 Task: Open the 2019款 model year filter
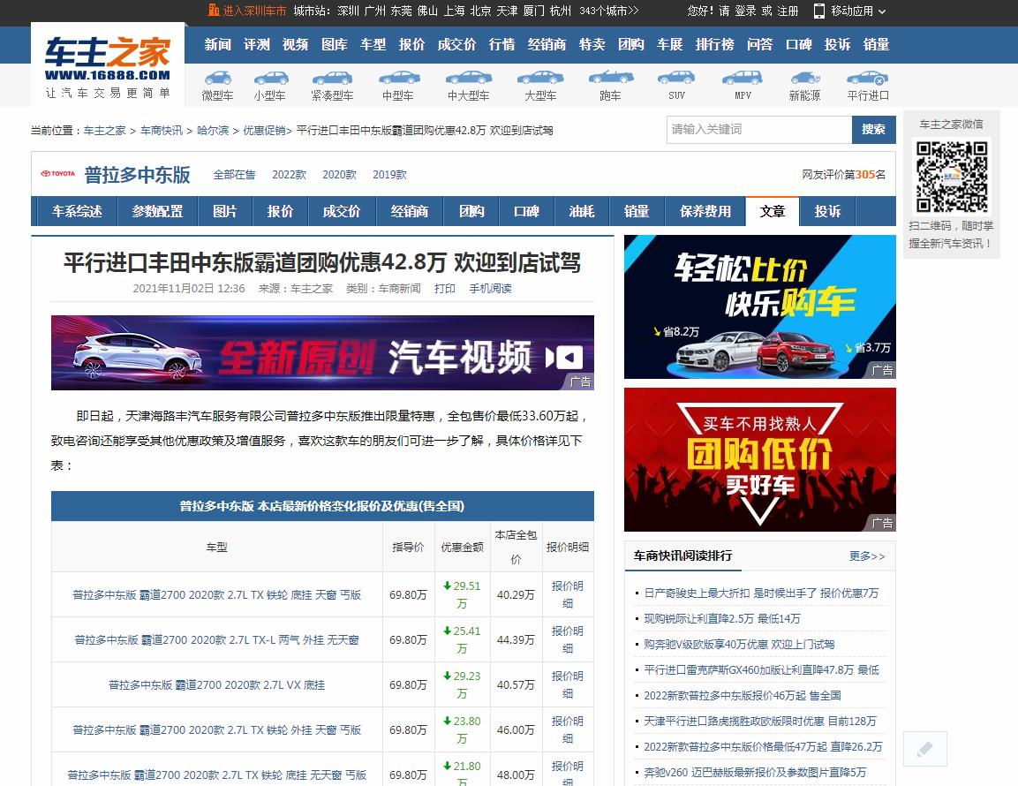pos(389,175)
